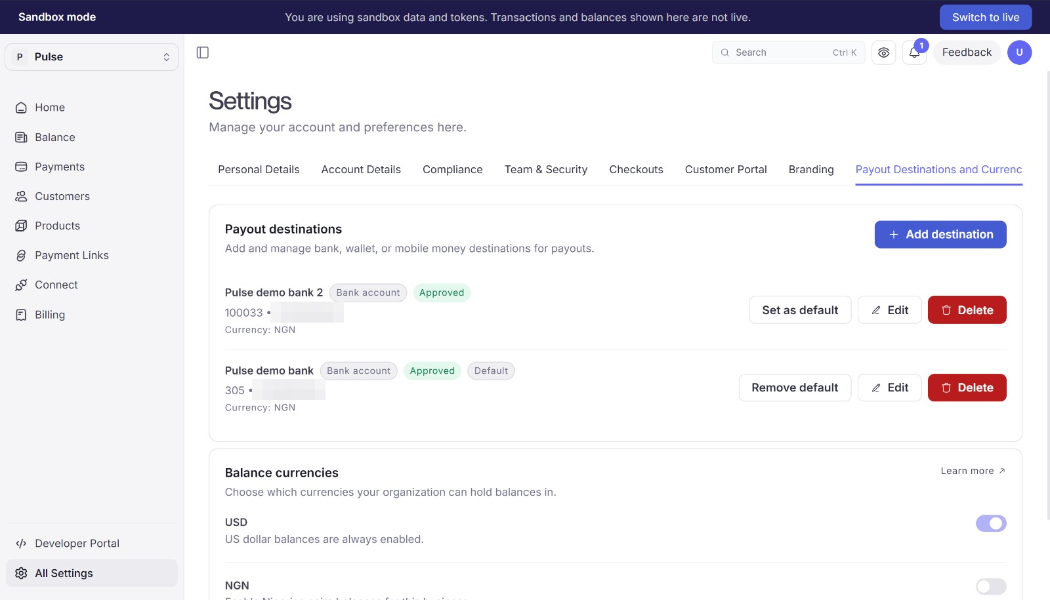Select Payout Destinations and Currency tab

click(939, 169)
